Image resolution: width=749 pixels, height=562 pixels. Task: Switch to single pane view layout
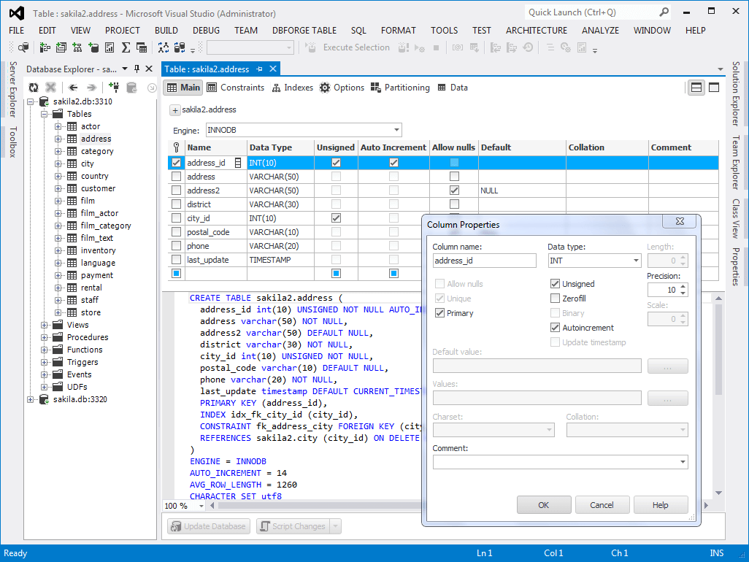(x=714, y=88)
